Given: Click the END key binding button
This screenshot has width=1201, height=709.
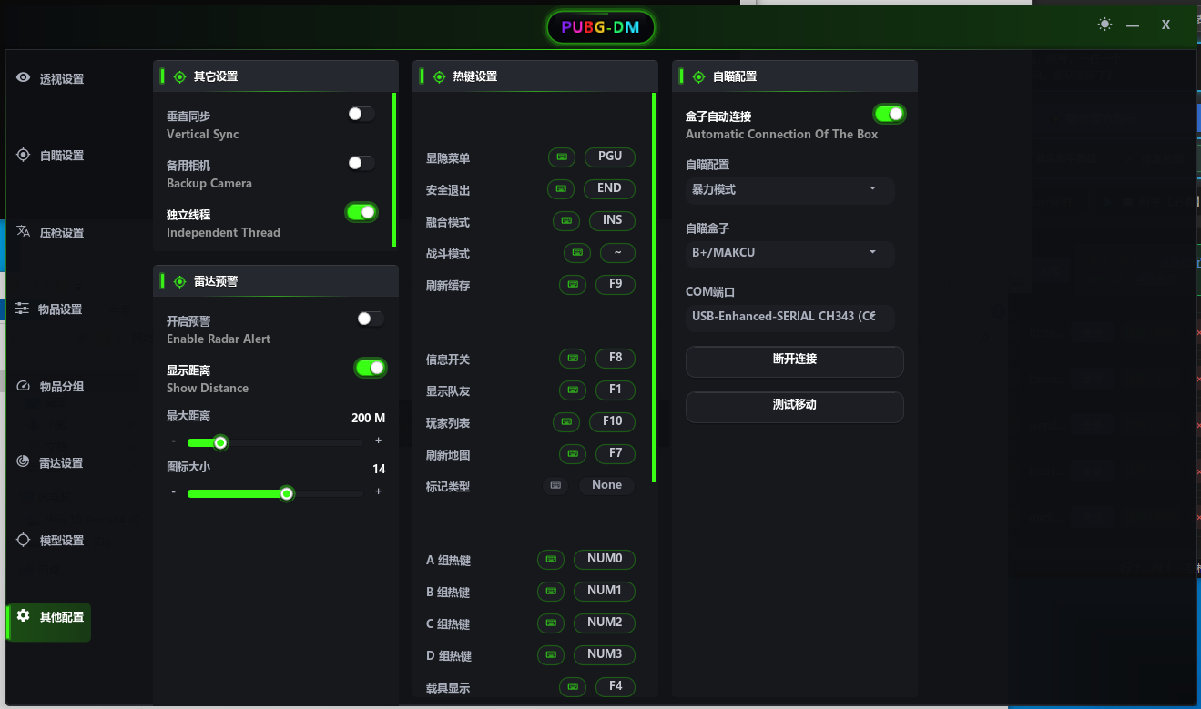Looking at the screenshot, I should 609,189.
